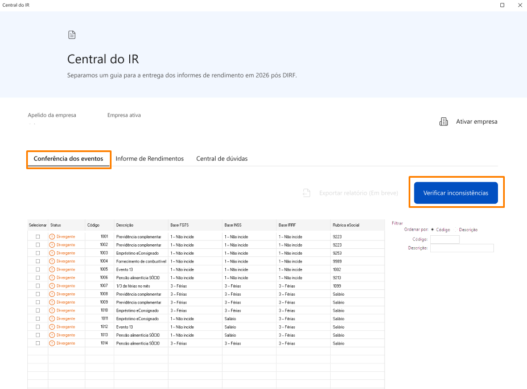Click the Rubrica eSocial value 1099
Screen dimensions: 527x389
pyautogui.click(x=337, y=286)
